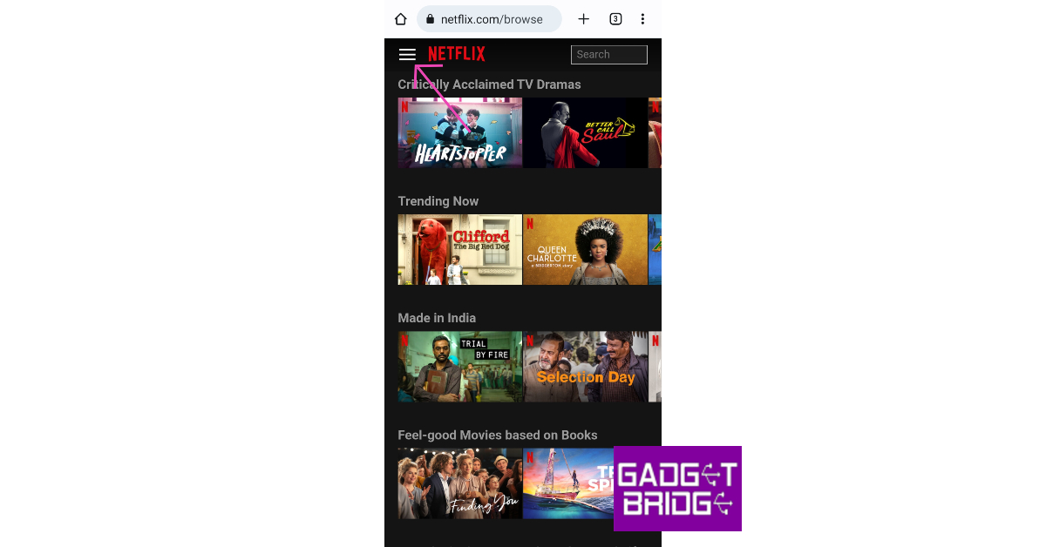This screenshot has height=547, width=1046.
Task: Open the Netflix hamburger menu
Action: pyautogui.click(x=407, y=55)
